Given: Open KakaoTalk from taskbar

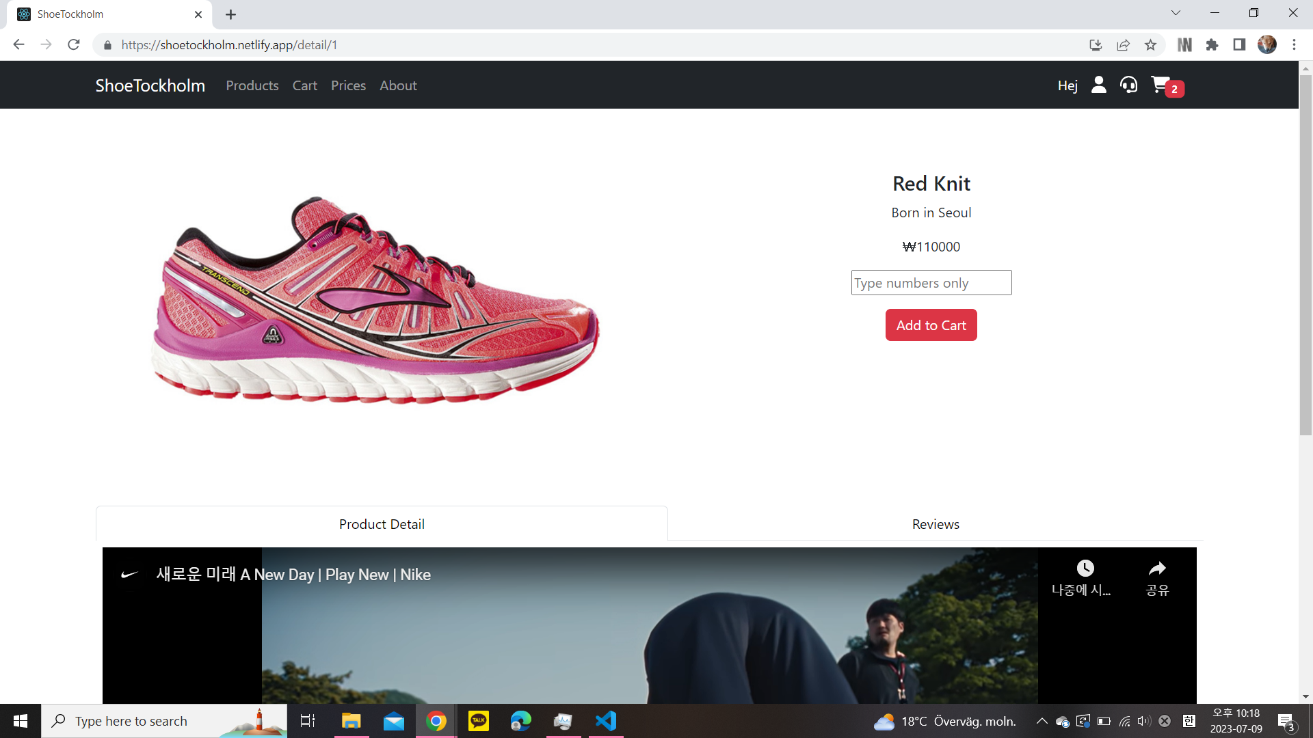Looking at the screenshot, I should coord(479,721).
